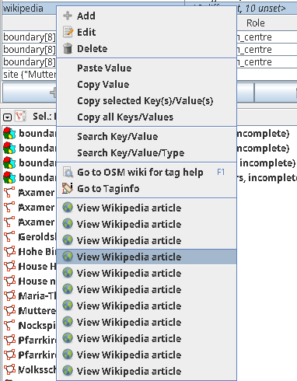The height and width of the screenshot is (381, 297).
Task: Click the way icon beside Nockspi
Action: (9, 325)
